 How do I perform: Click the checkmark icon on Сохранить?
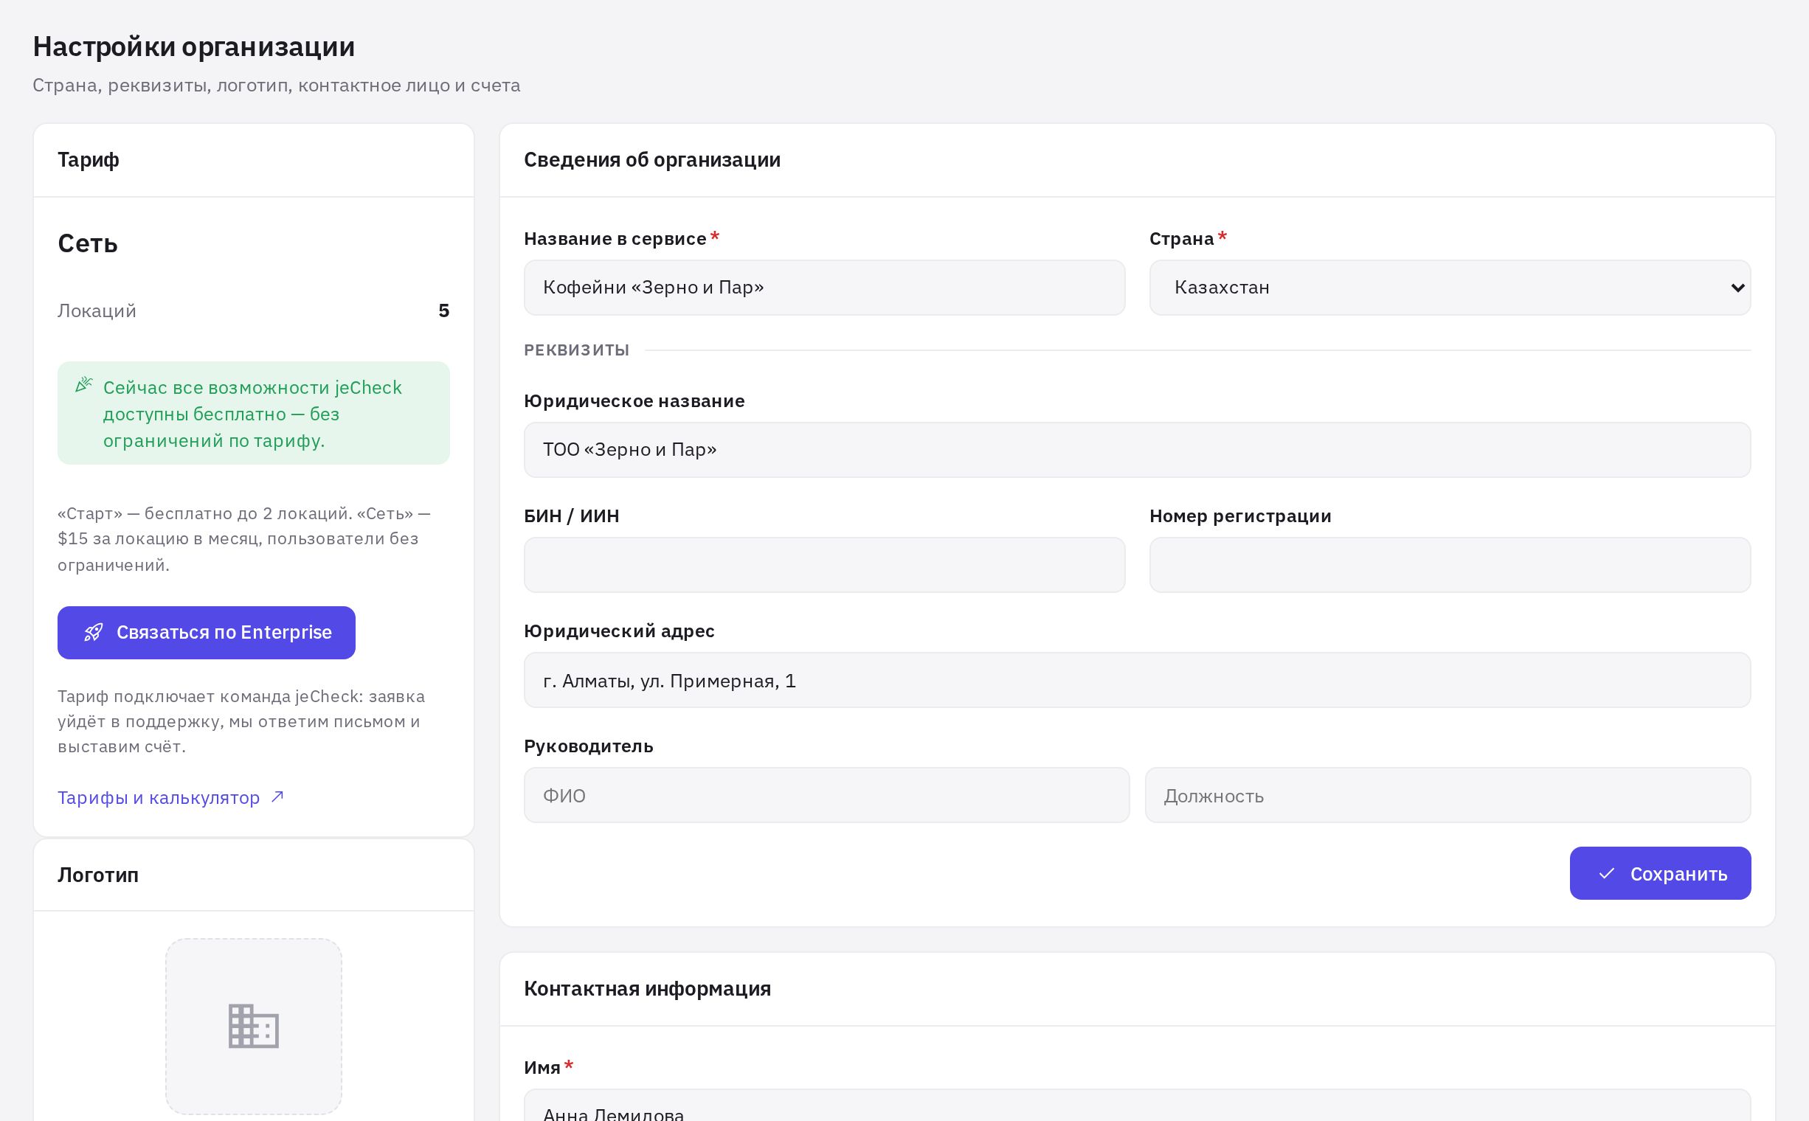click(x=1607, y=873)
